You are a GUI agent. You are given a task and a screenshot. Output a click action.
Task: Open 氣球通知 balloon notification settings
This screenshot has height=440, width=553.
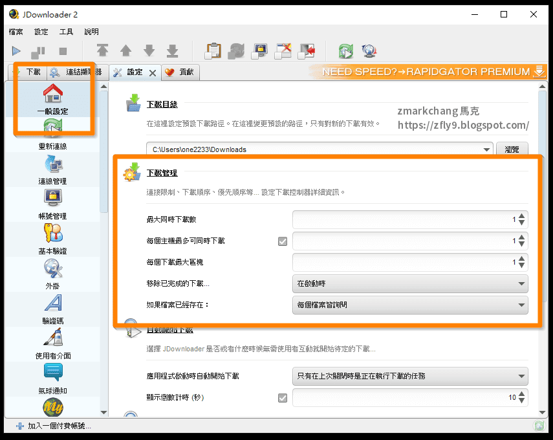pyautogui.click(x=53, y=379)
